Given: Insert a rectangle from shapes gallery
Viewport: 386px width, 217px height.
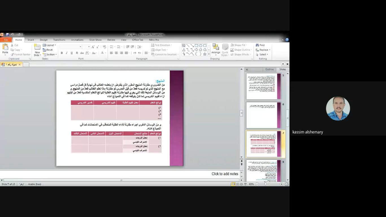Looking at the screenshot, I should [196, 45].
